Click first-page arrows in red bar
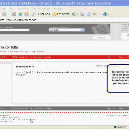 (x=109, y=57)
